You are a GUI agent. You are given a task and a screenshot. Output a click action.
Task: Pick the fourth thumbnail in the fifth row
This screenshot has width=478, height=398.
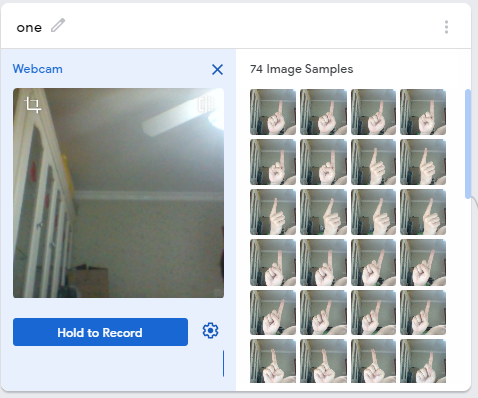(x=423, y=312)
